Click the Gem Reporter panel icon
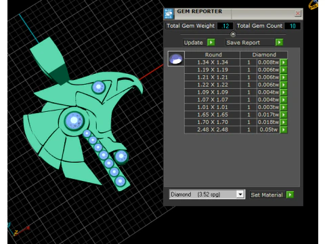Viewport: 325px width, 244px height. point(169,14)
